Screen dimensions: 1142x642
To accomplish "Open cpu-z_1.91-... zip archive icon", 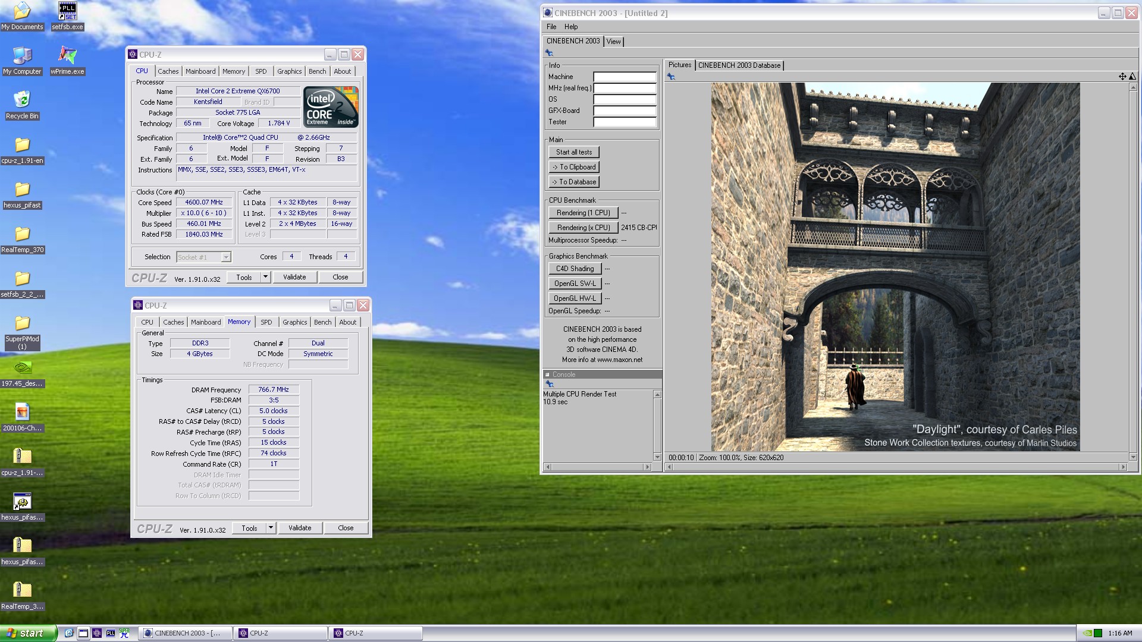I will pyautogui.click(x=22, y=462).
